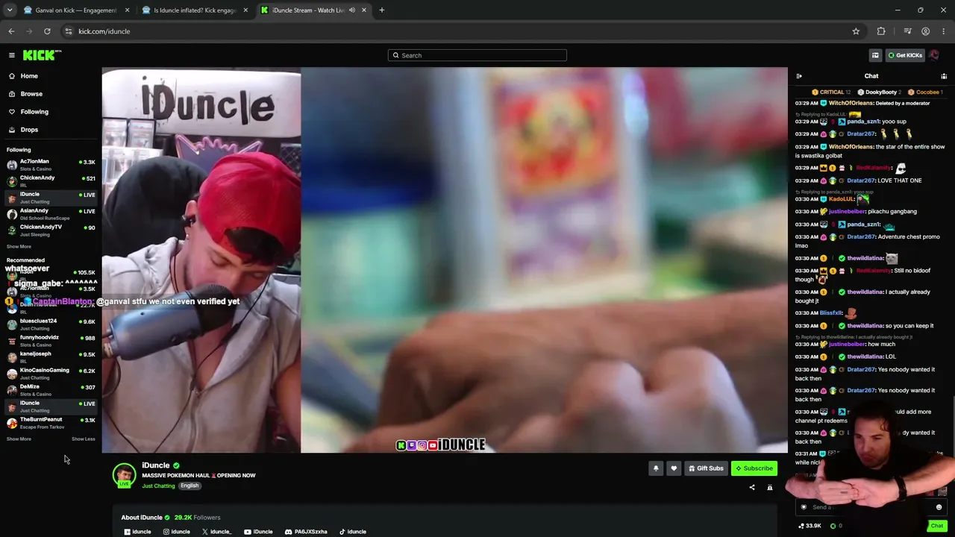Mute the iDuncle Stream tab audio
Viewport: 955px width, 537px height.
click(352, 10)
